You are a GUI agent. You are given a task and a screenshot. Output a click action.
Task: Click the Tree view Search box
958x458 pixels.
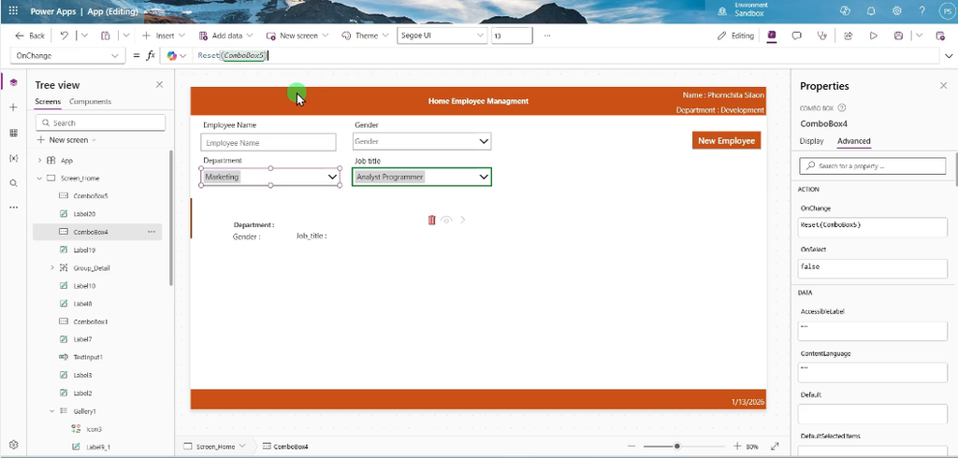[100, 122]
